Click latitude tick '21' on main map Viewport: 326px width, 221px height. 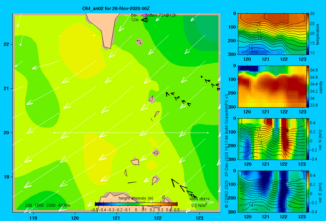[7, 88]
